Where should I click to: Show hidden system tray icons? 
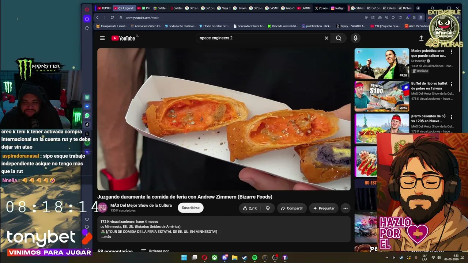click(x=387, y=258)
